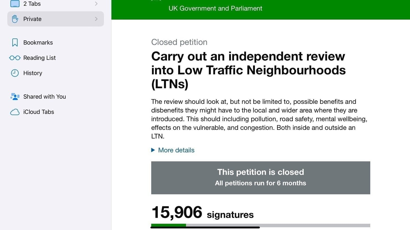The image size is (410, 230).
Task: Click the glasses icon for Reading List
Action: click(15, 58)
